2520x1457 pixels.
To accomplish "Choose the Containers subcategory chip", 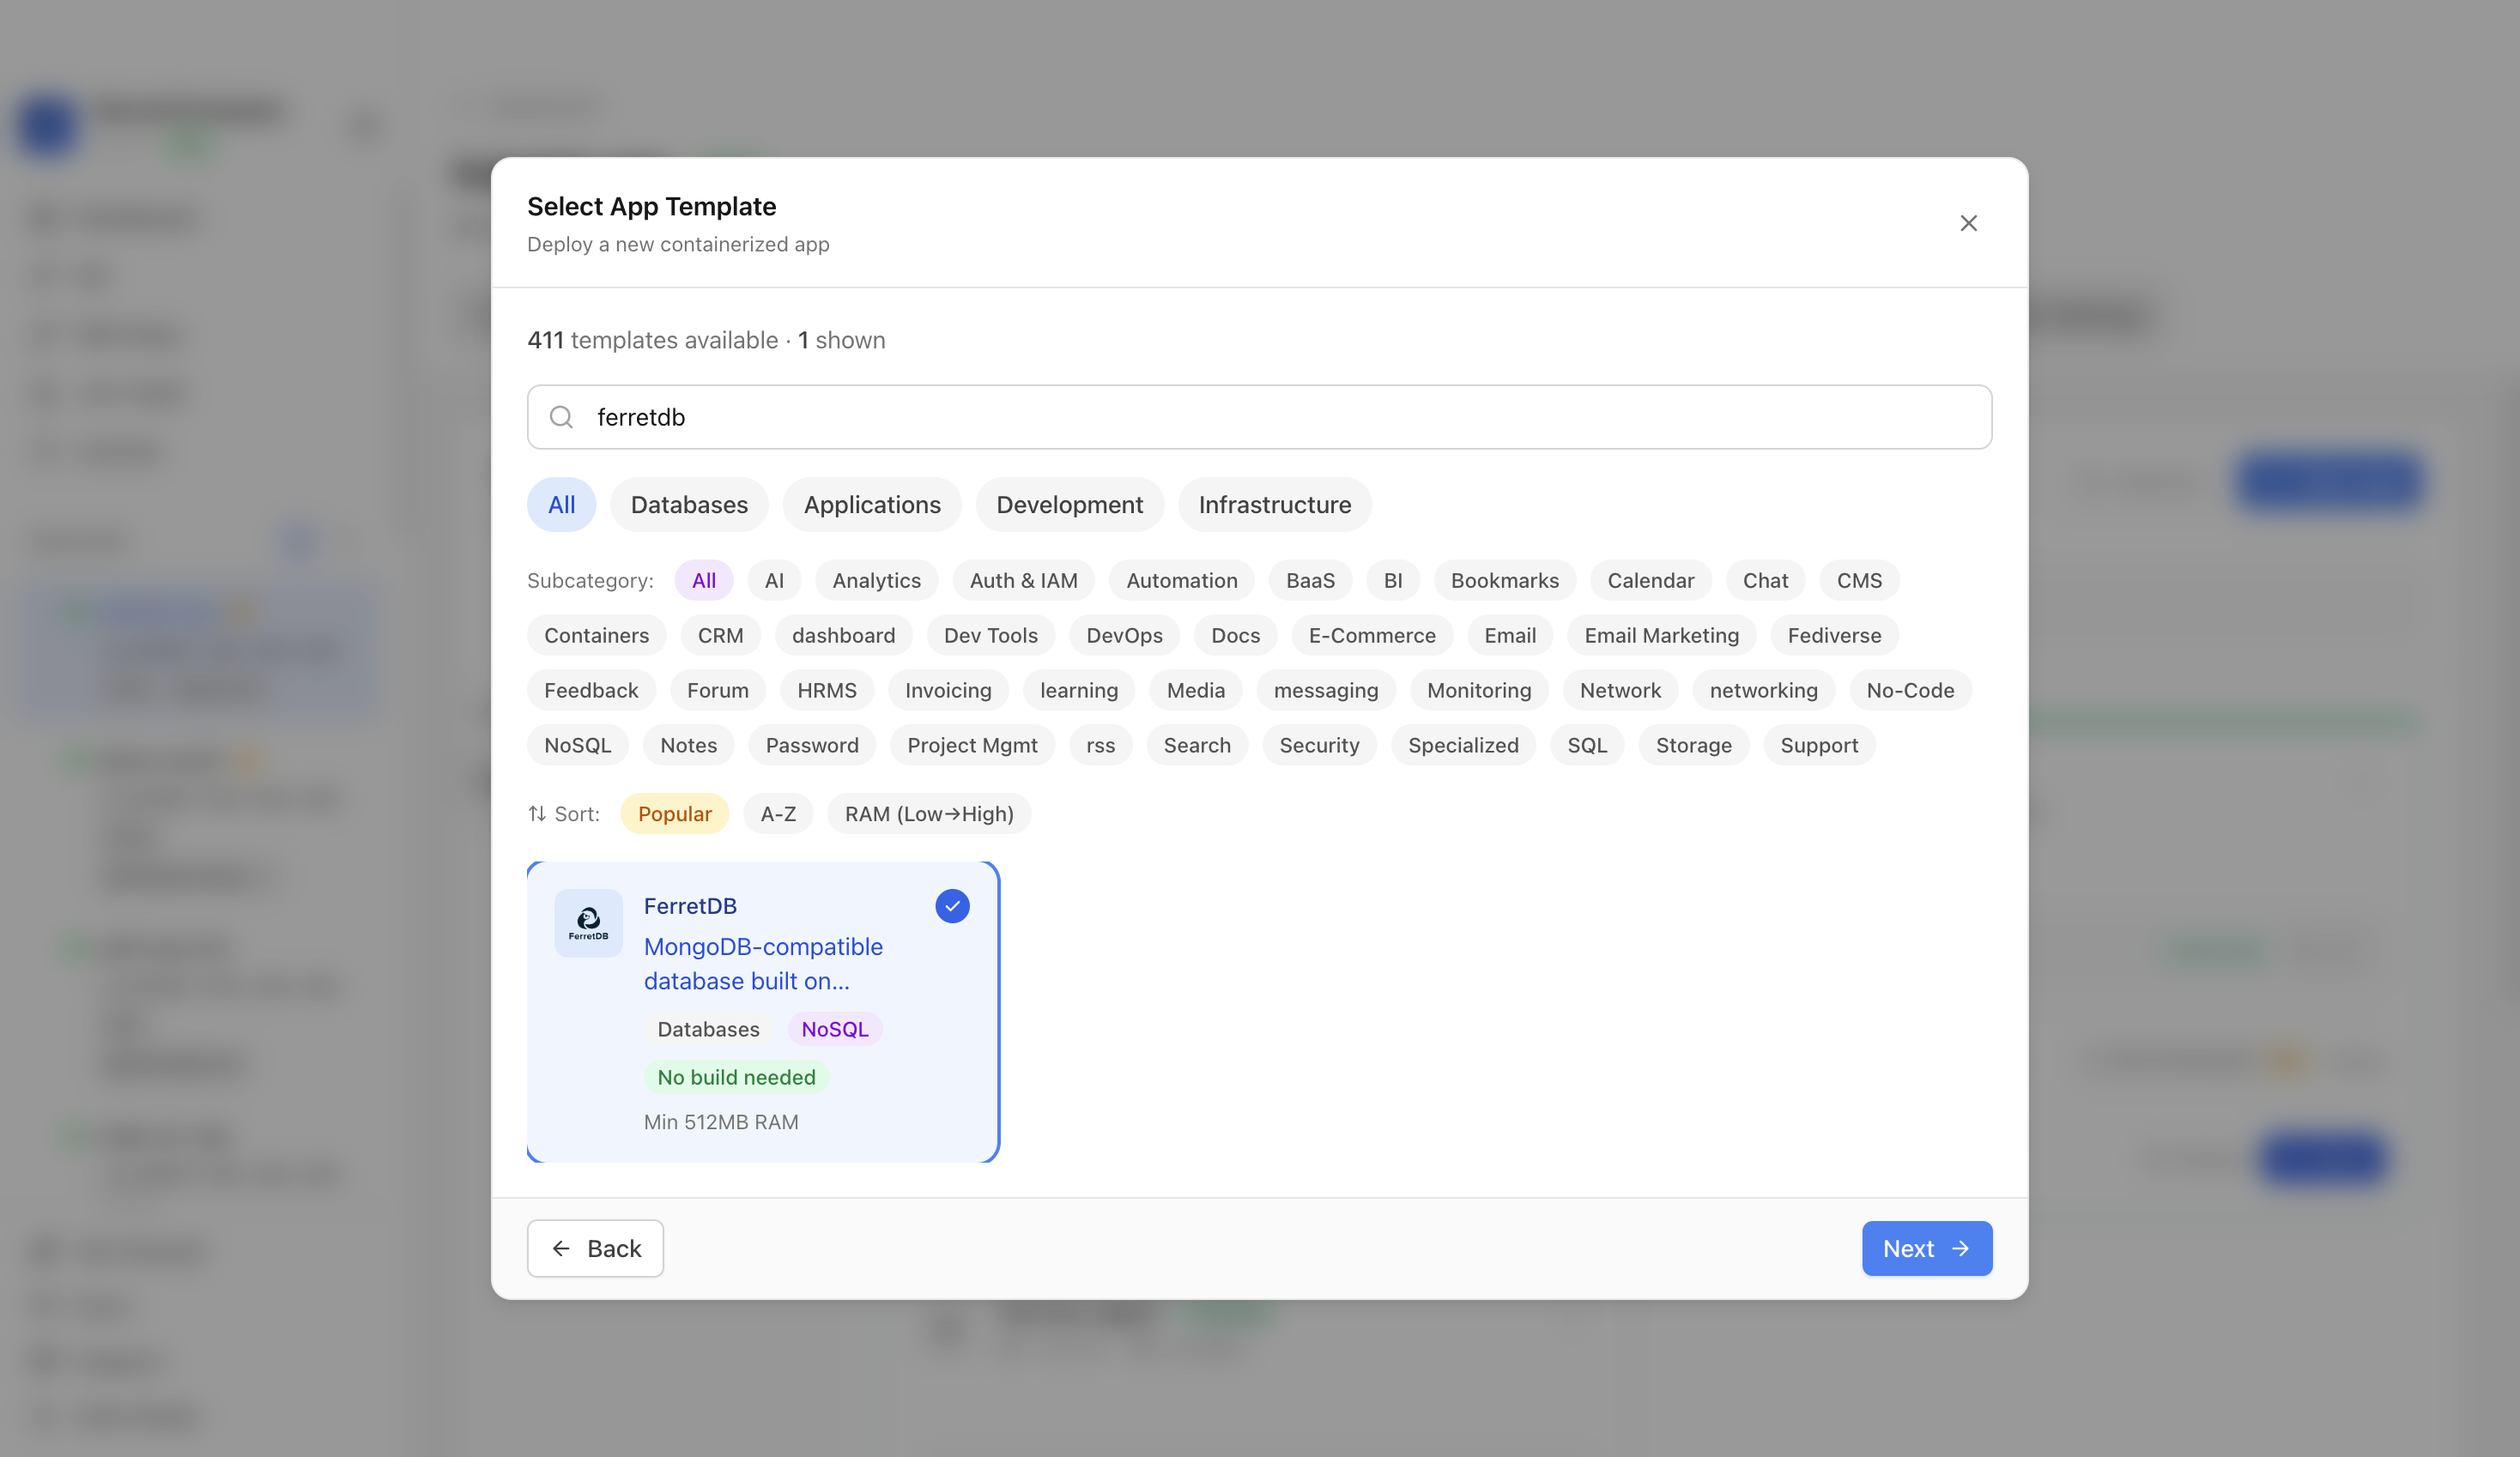I will (596, 636).
